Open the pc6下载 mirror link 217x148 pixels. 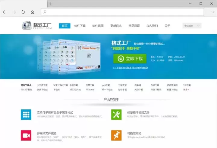106,85
